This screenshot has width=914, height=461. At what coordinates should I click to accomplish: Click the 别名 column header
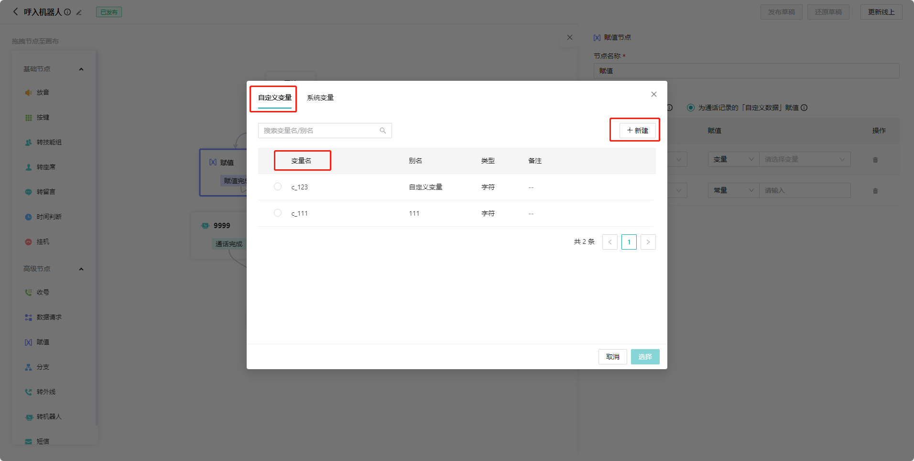click(415, 161)
